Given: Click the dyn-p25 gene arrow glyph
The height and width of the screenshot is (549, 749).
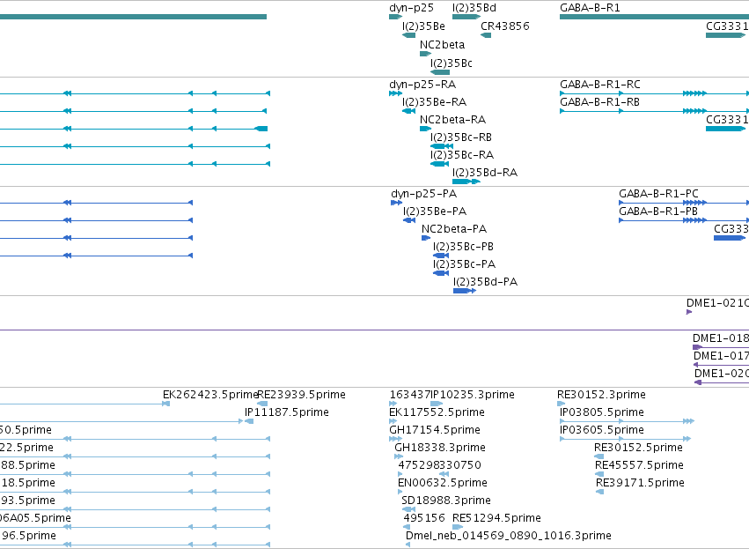Looking at the screenshot, I should (395, 18).
